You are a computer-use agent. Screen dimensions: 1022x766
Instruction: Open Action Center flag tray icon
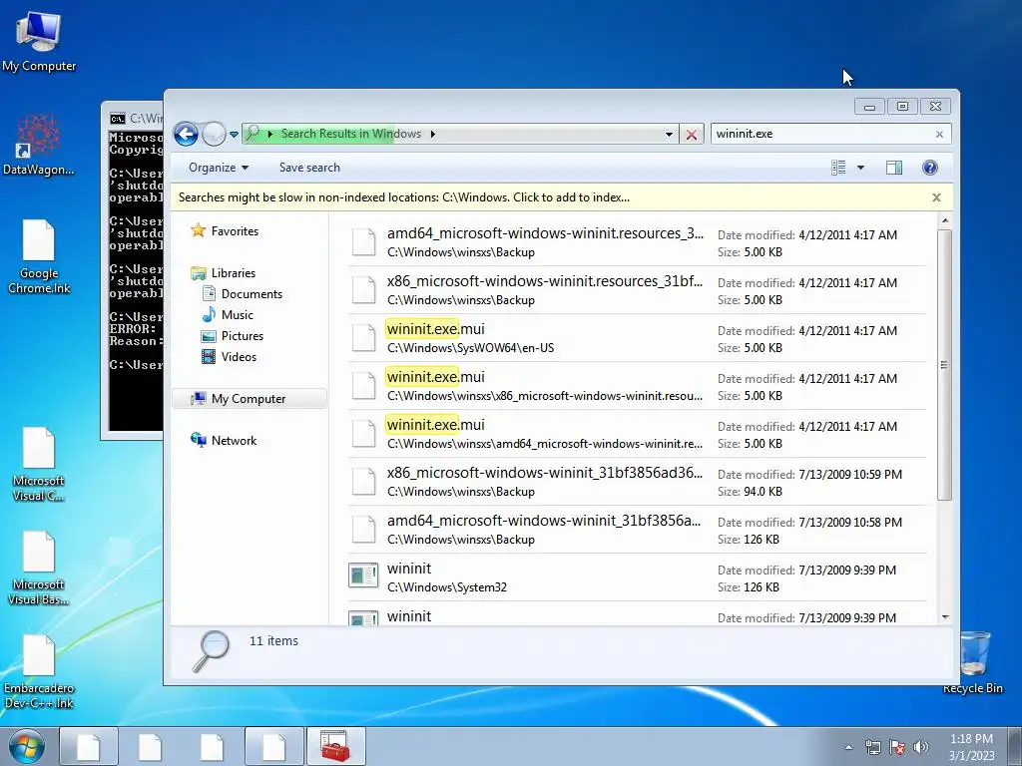(x=897, y=747)
